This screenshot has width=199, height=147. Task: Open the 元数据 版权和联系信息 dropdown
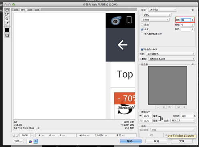pos(171,59)
